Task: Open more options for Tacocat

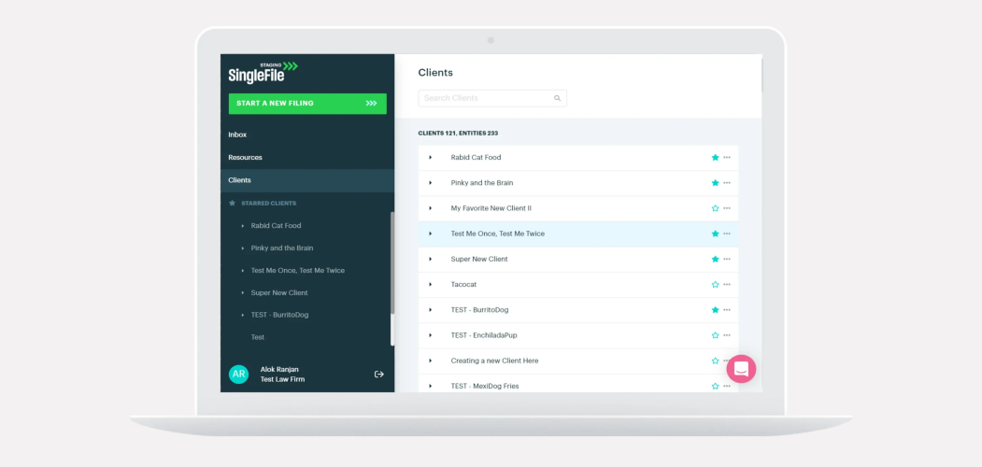Action: tap(727, 284)
